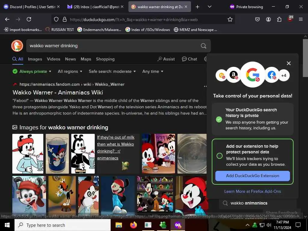Expand the Always private dropdown
The image size is (308, 231).
pyautogui.click(x=32, y=71)
